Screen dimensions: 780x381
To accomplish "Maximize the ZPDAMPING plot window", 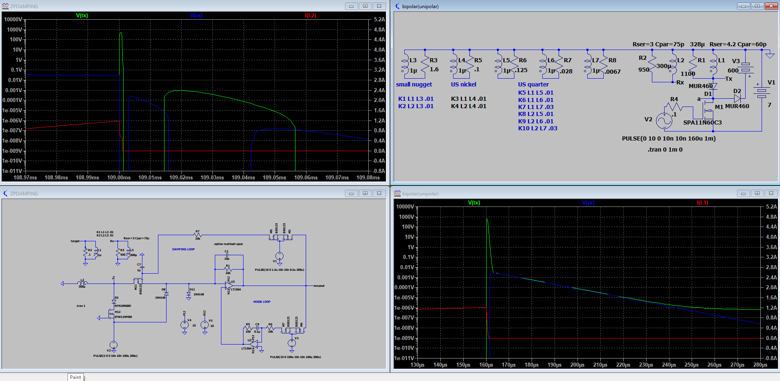I will coord(365,6).
